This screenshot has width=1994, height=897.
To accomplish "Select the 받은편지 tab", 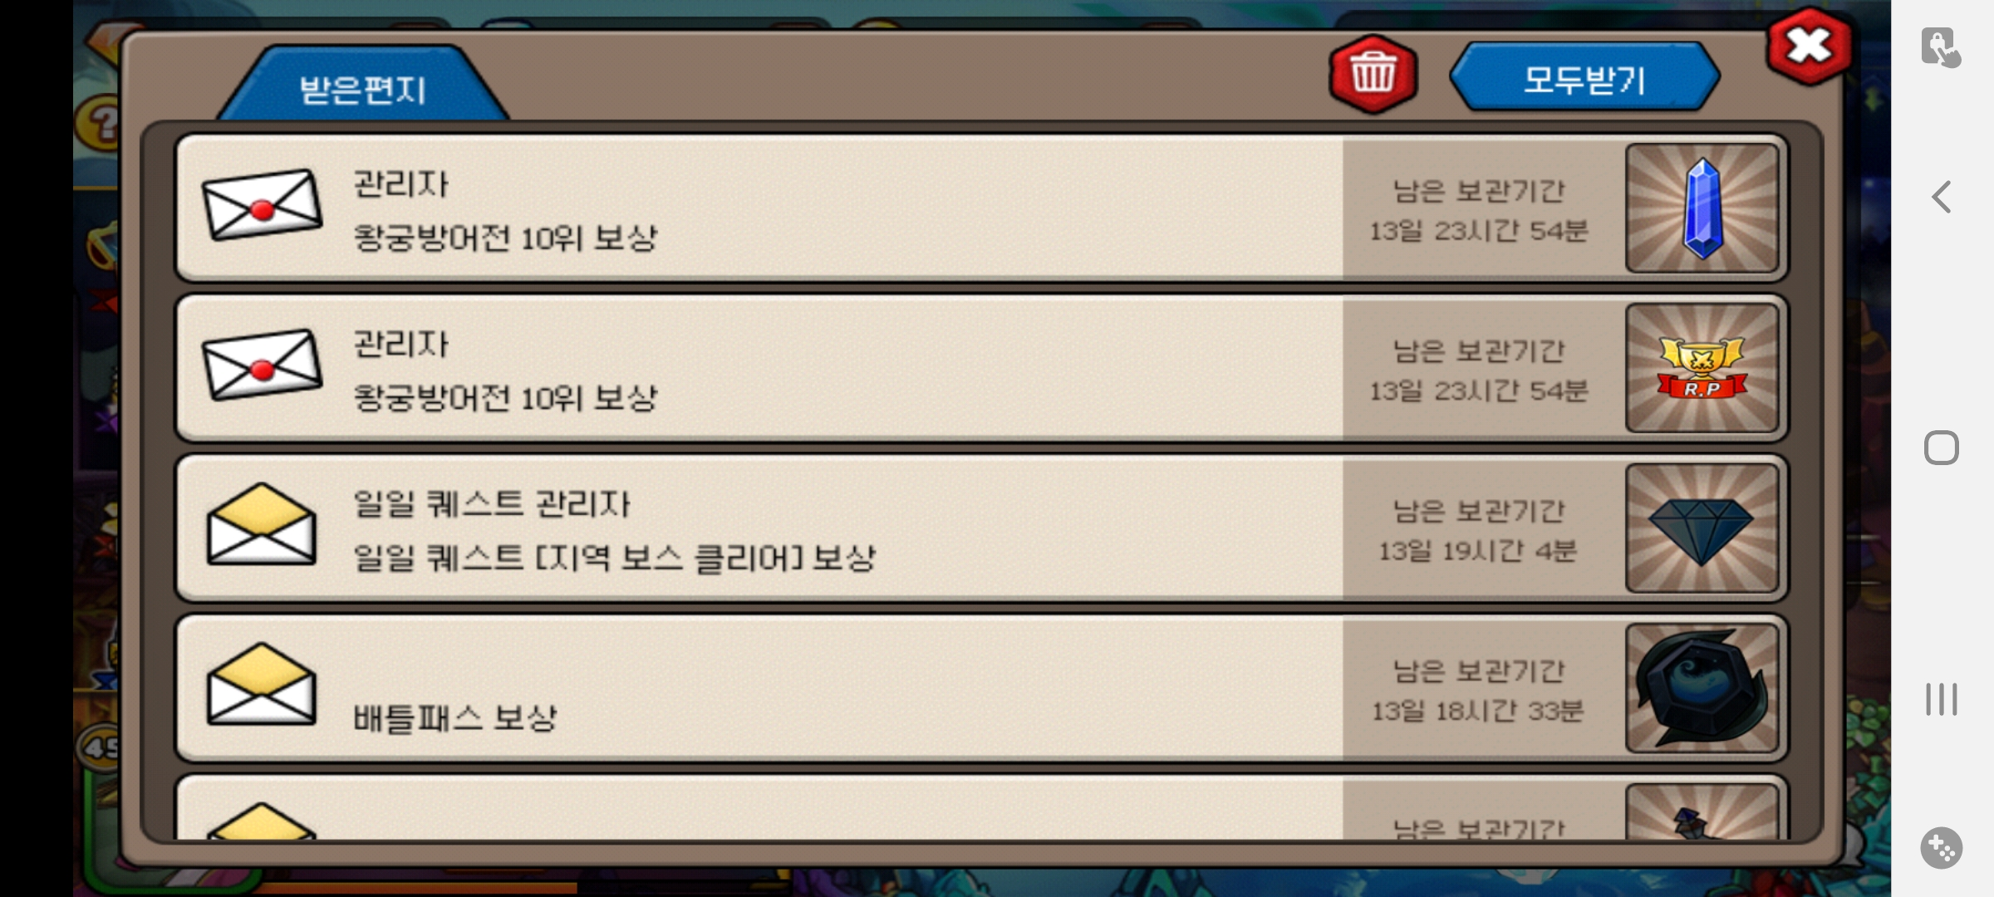I will click(363, 84).
